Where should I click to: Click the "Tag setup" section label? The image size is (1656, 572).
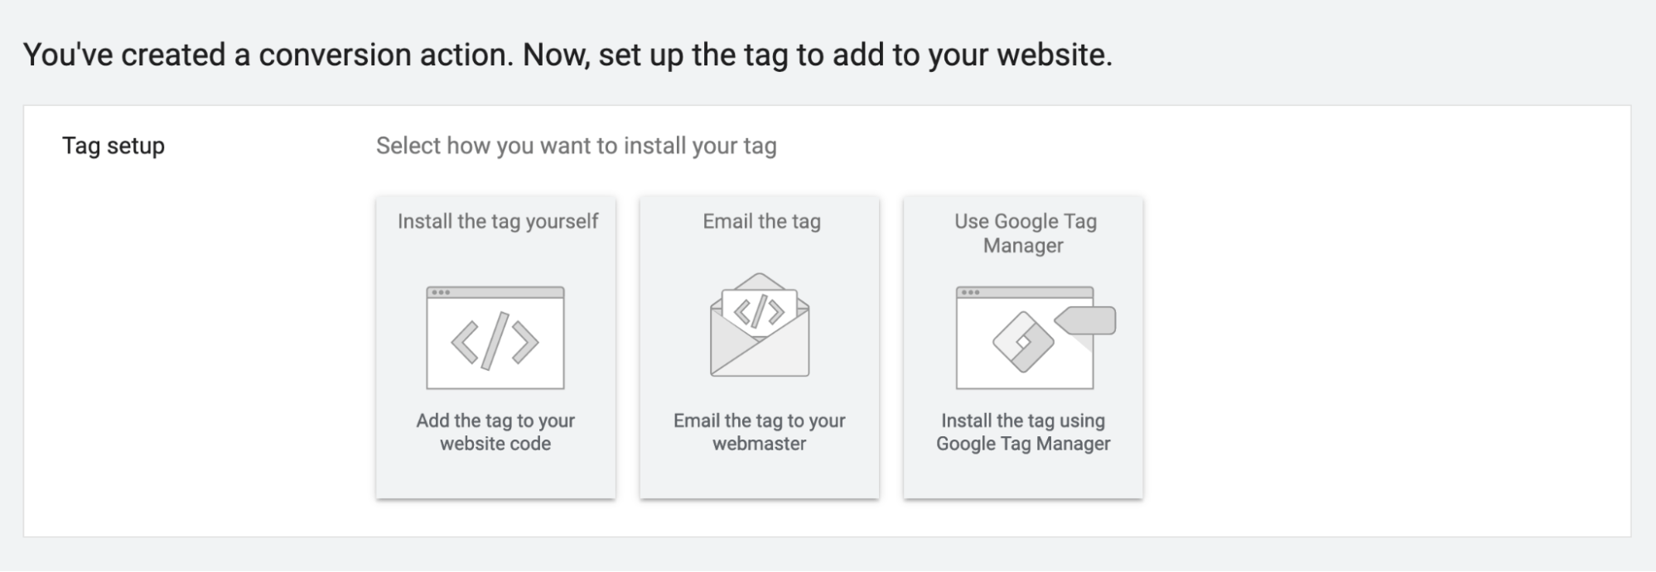click(113, 146)
